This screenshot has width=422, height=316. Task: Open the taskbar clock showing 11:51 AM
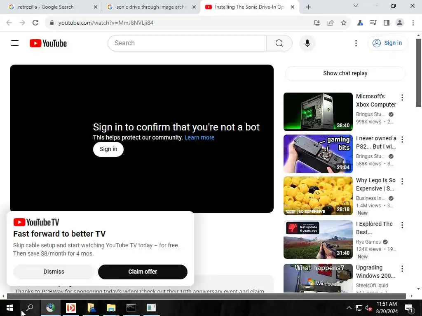coord(387,308)
